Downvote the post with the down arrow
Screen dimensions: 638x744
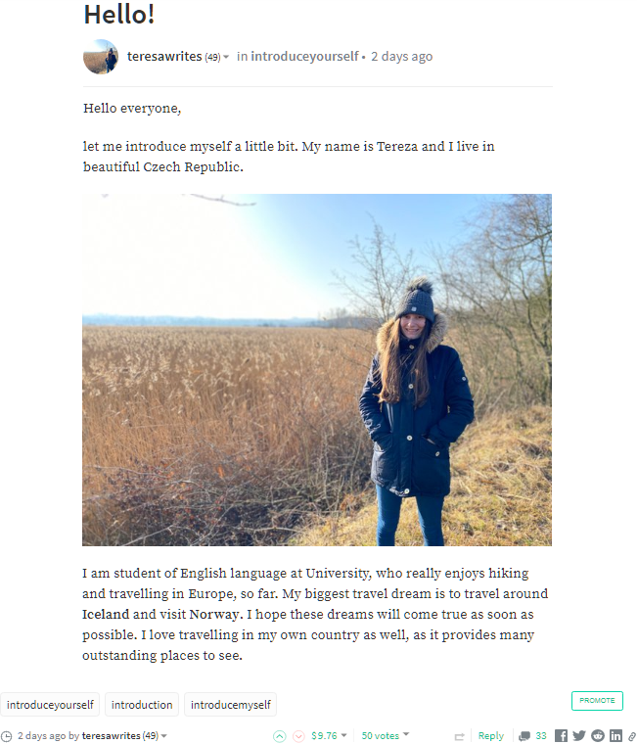298,736
